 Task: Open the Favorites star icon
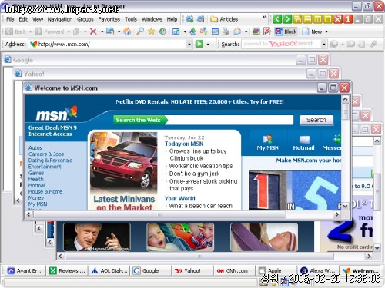coord(152,31)
